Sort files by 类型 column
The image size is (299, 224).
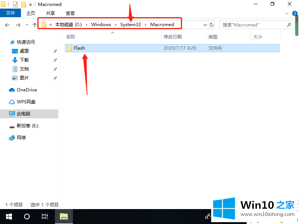[x=213, y=37]
